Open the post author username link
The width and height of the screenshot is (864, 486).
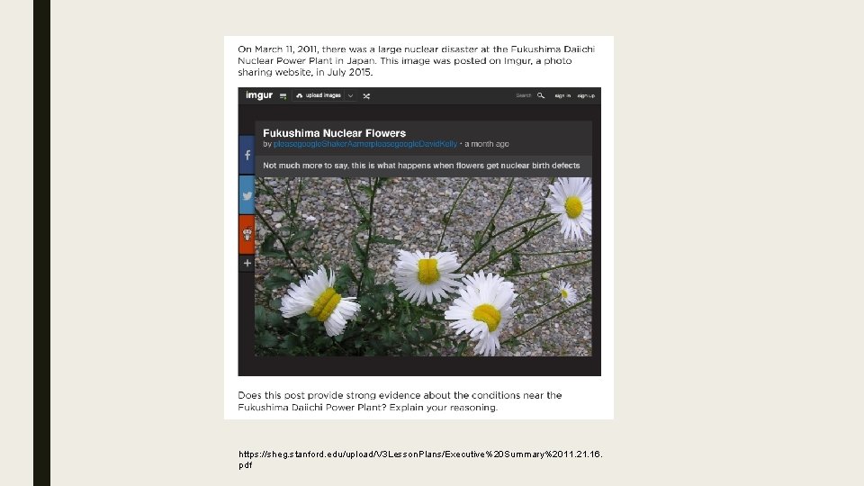click(365, 144)
